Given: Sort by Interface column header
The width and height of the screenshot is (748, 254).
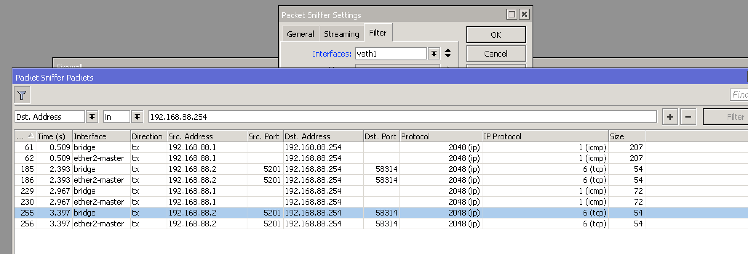Looking at the screenshot, I should point(101,136).
